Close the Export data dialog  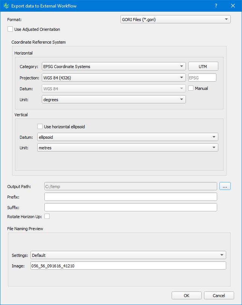click(x=233, y=6)
